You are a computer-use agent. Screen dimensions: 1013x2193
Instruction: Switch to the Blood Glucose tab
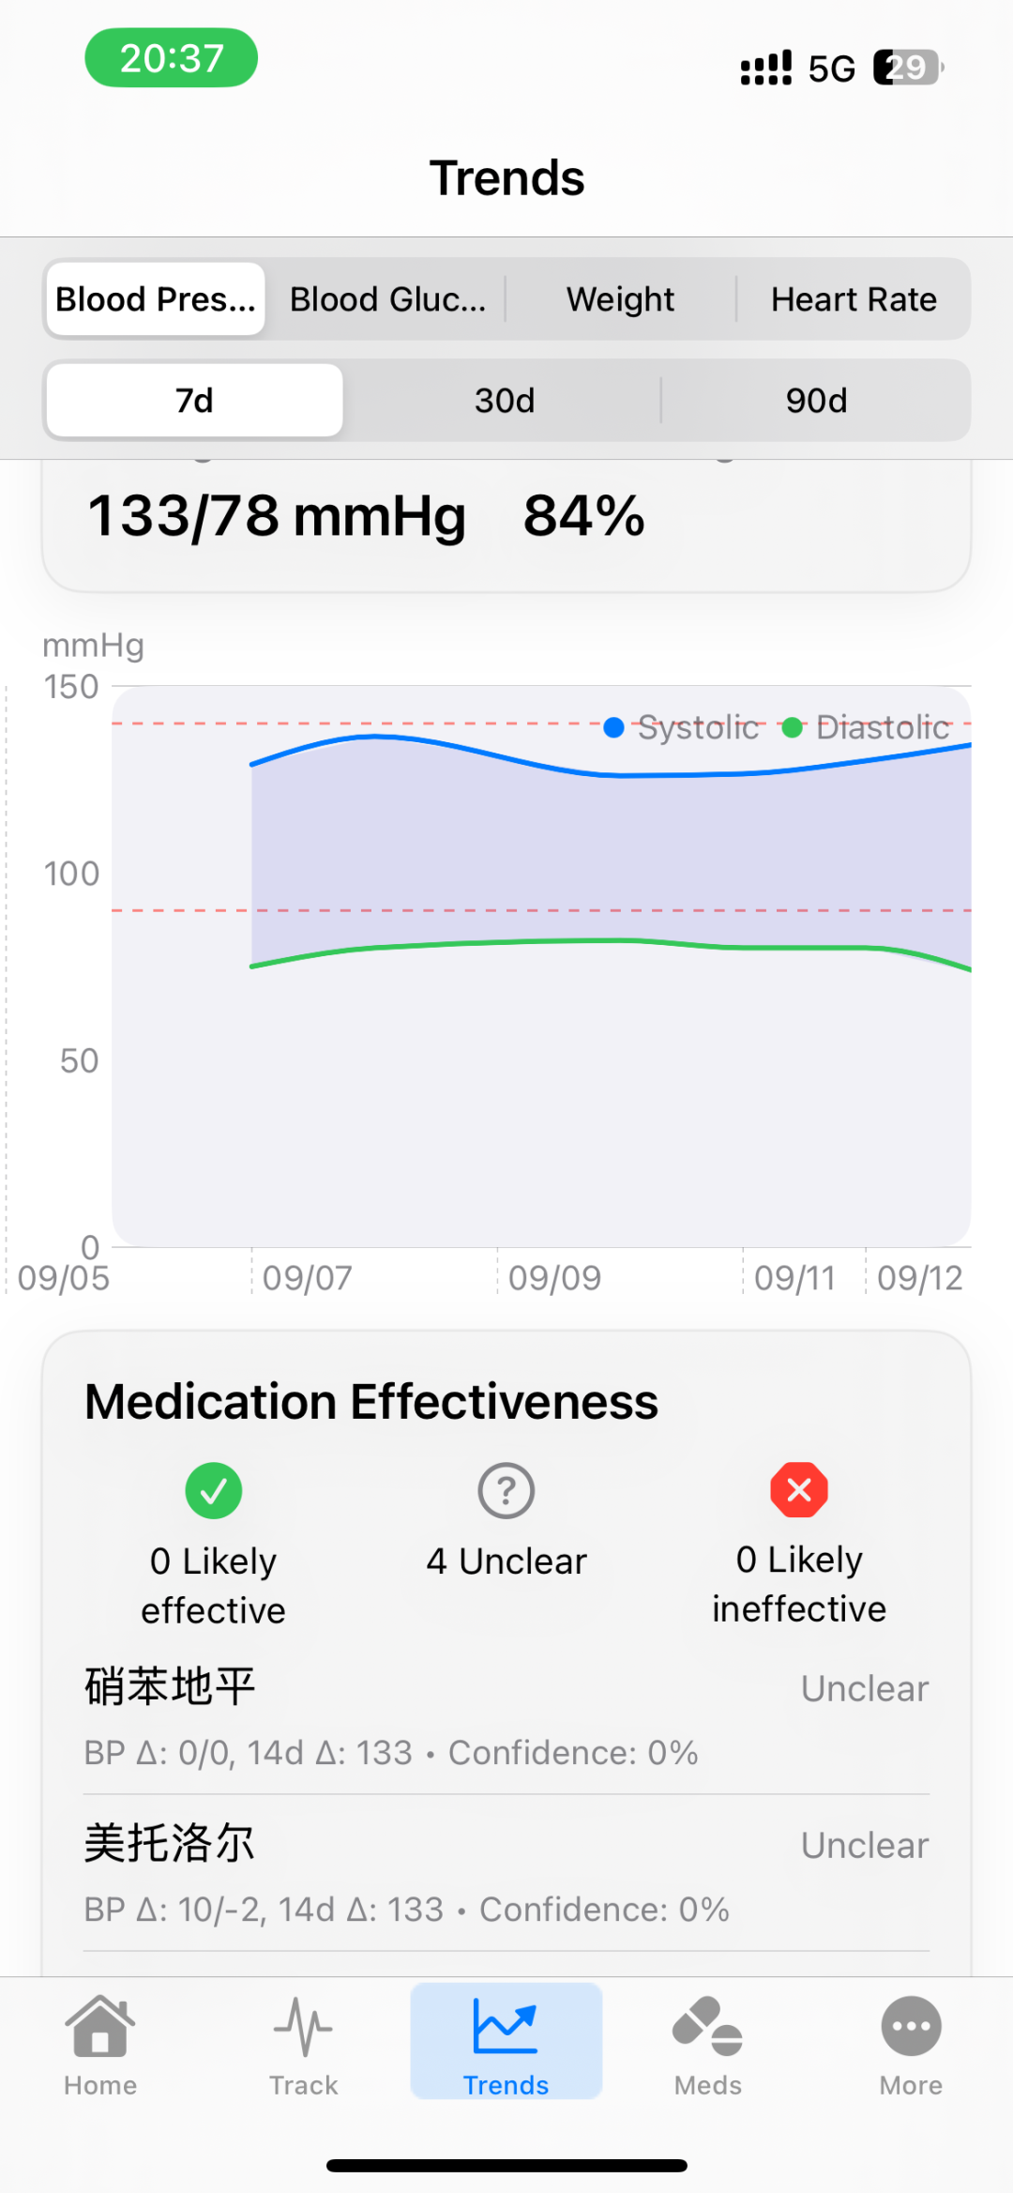[387, 299]
